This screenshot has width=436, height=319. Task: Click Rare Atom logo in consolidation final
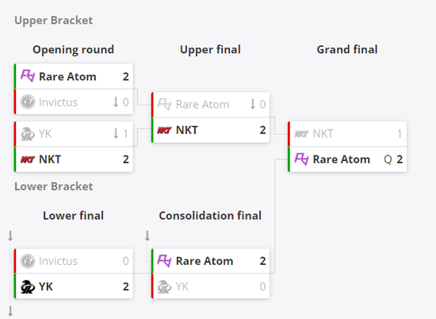[x=164, y=261]
